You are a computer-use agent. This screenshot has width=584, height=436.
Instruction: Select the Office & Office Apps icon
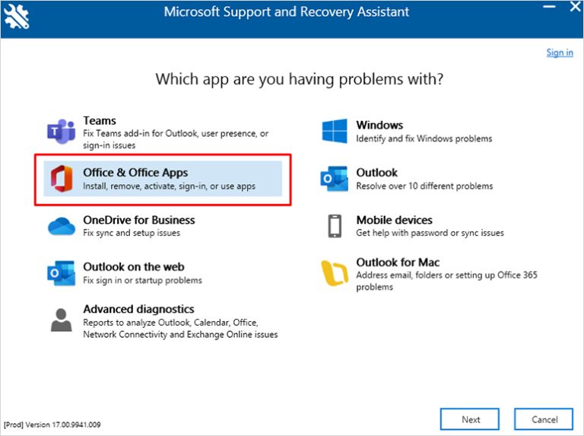click(61, 179)
